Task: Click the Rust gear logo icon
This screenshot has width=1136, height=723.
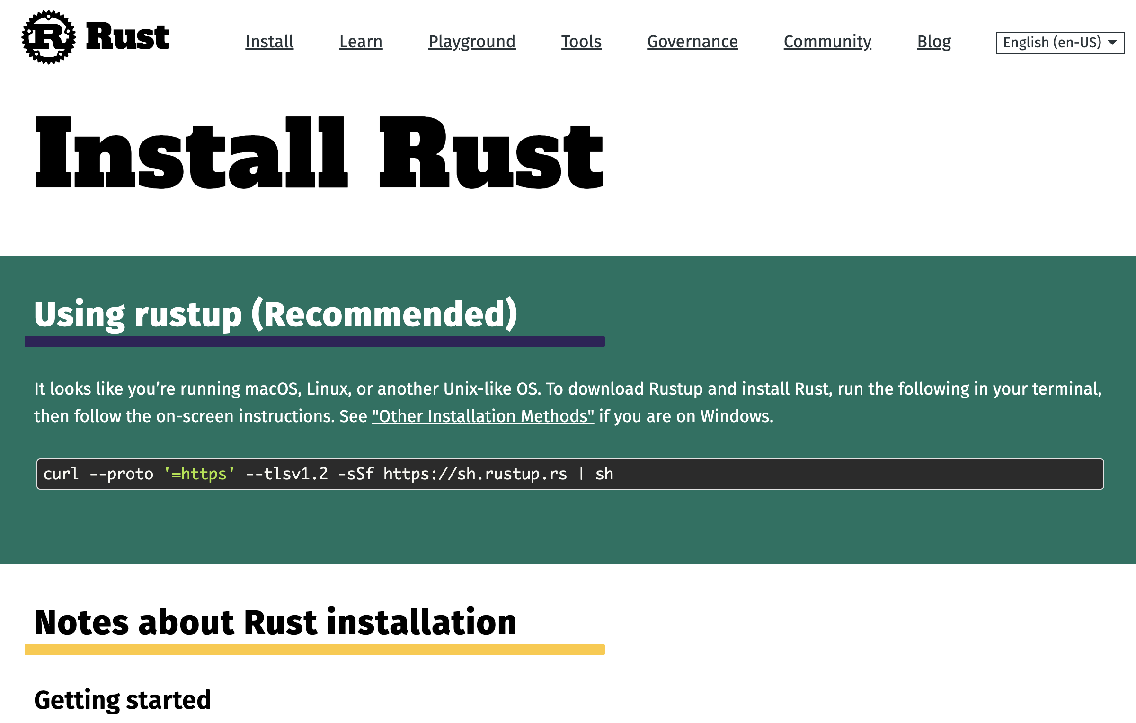Action: click(49, 37)
